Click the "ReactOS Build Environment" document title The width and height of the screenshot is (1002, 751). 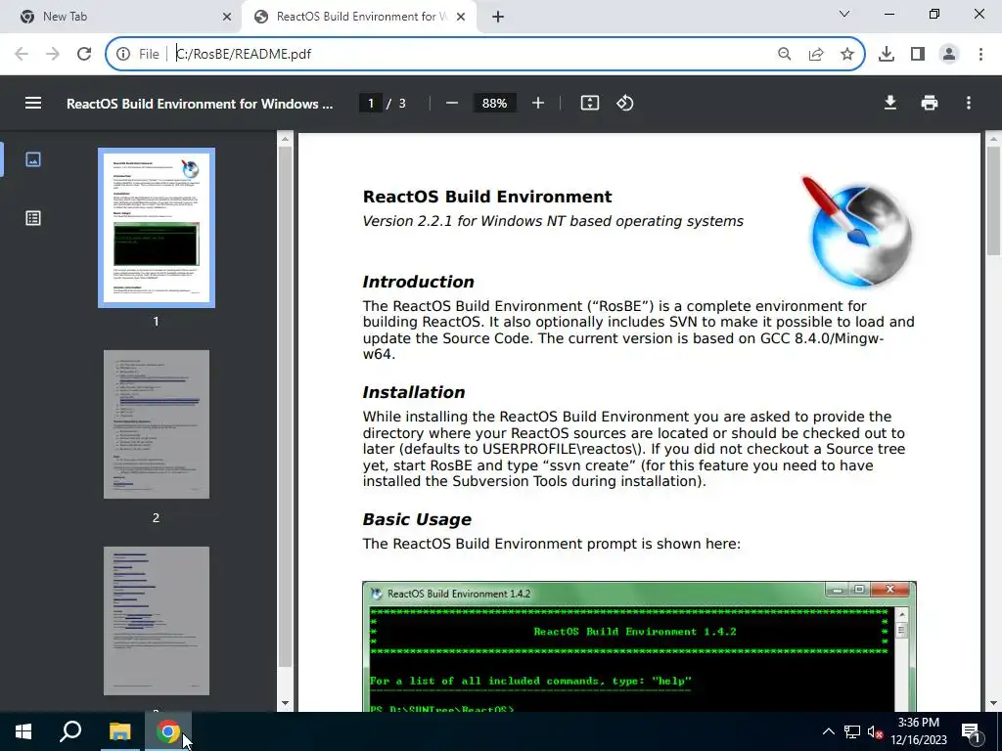[487, 197]
